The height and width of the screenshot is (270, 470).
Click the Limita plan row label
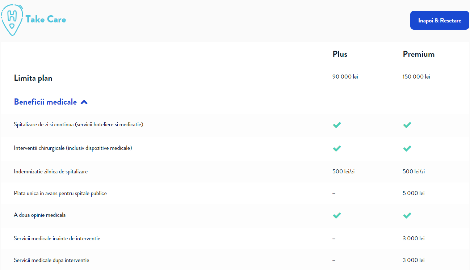click(x=33, y=78)
